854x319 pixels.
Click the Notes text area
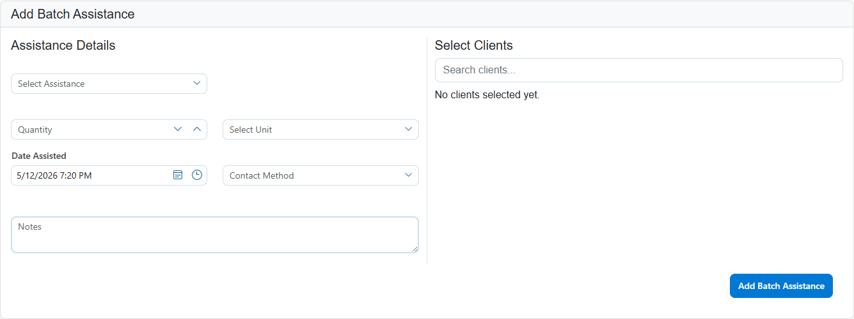pos(215,235)
